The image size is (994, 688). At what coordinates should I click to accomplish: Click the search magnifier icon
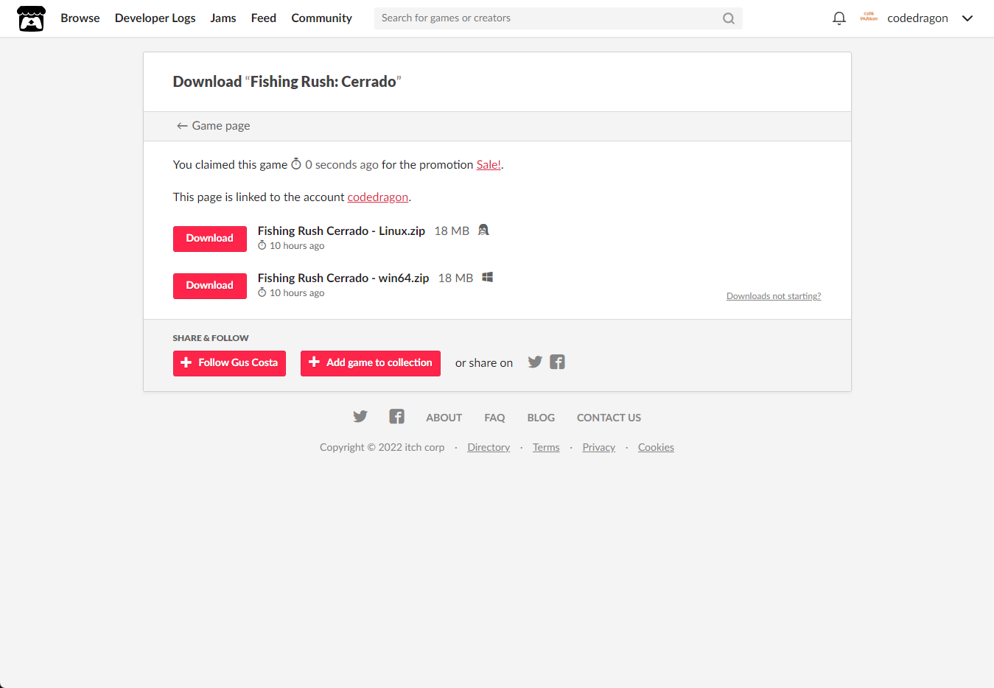point(728,18)
